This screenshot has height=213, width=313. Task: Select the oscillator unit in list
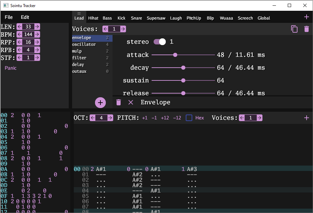[84, 44]
